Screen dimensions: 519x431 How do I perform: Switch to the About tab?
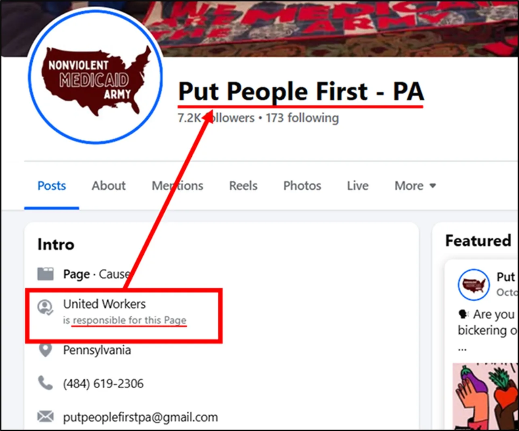click(109, 186)
